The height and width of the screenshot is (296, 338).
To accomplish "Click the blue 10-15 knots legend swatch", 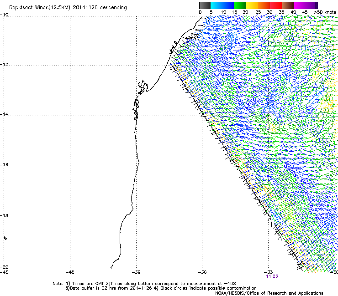I will [x=228, y=5].
